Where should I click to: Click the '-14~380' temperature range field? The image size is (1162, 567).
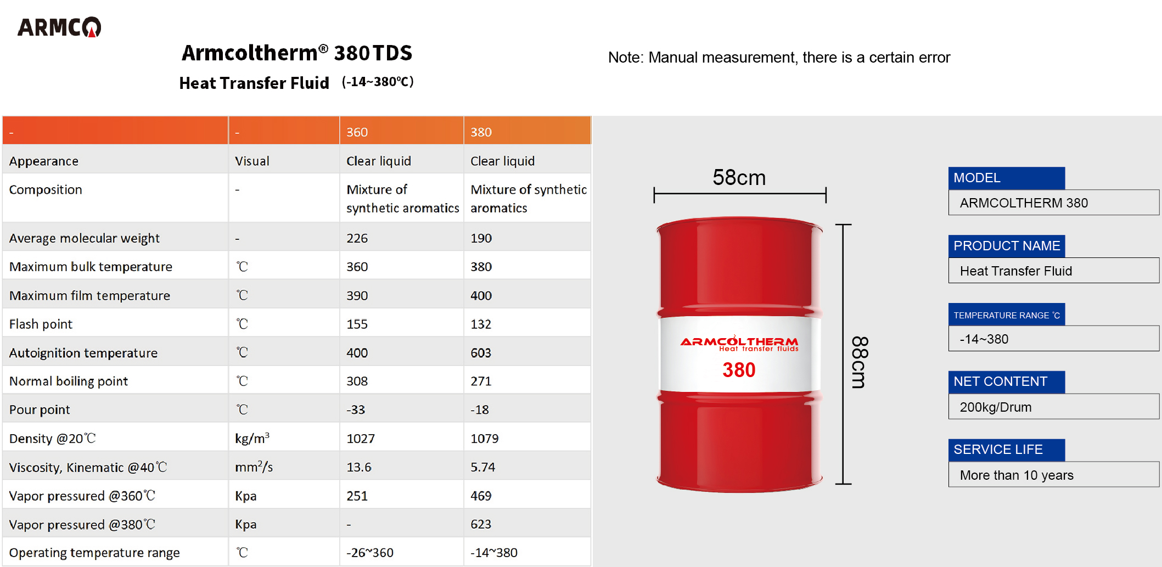click(x=1054, y=339)
